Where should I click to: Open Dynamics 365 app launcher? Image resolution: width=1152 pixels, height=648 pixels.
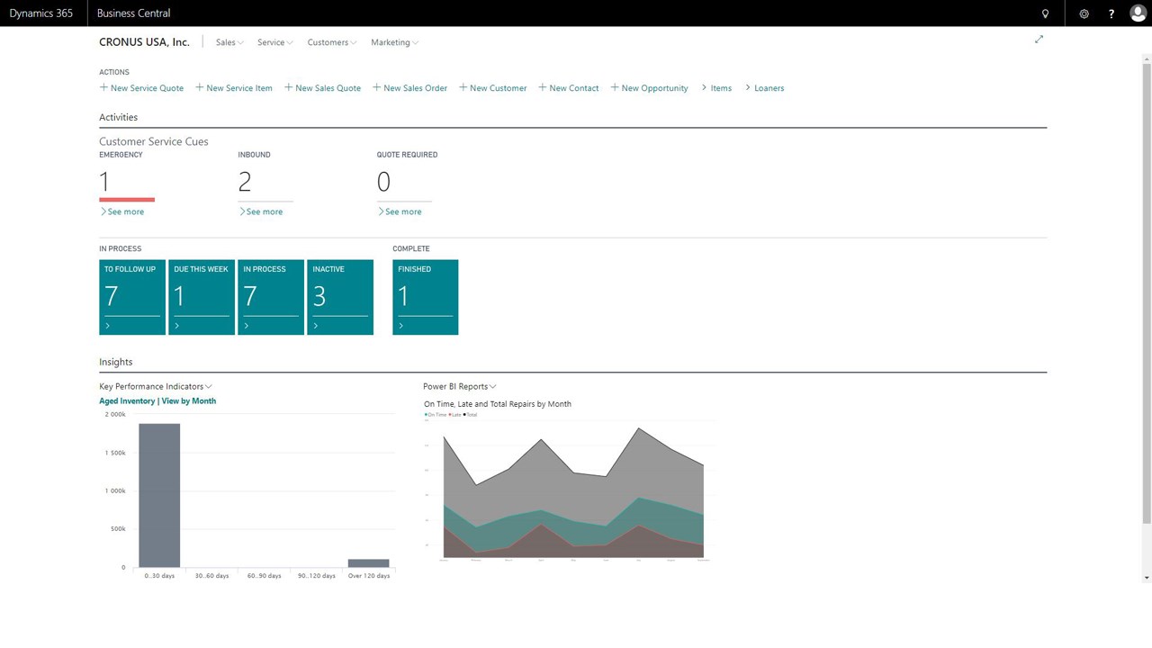[x=41, y=13]
